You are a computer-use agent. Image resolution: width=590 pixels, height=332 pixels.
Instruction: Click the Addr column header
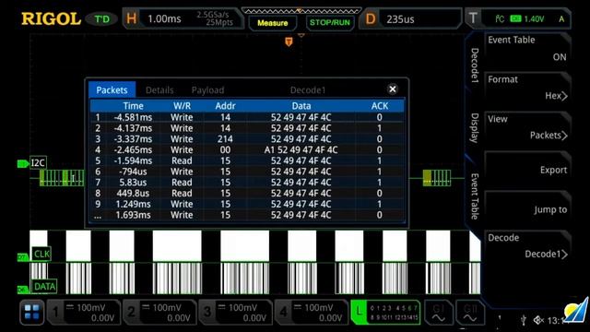[x=225, y=106]
